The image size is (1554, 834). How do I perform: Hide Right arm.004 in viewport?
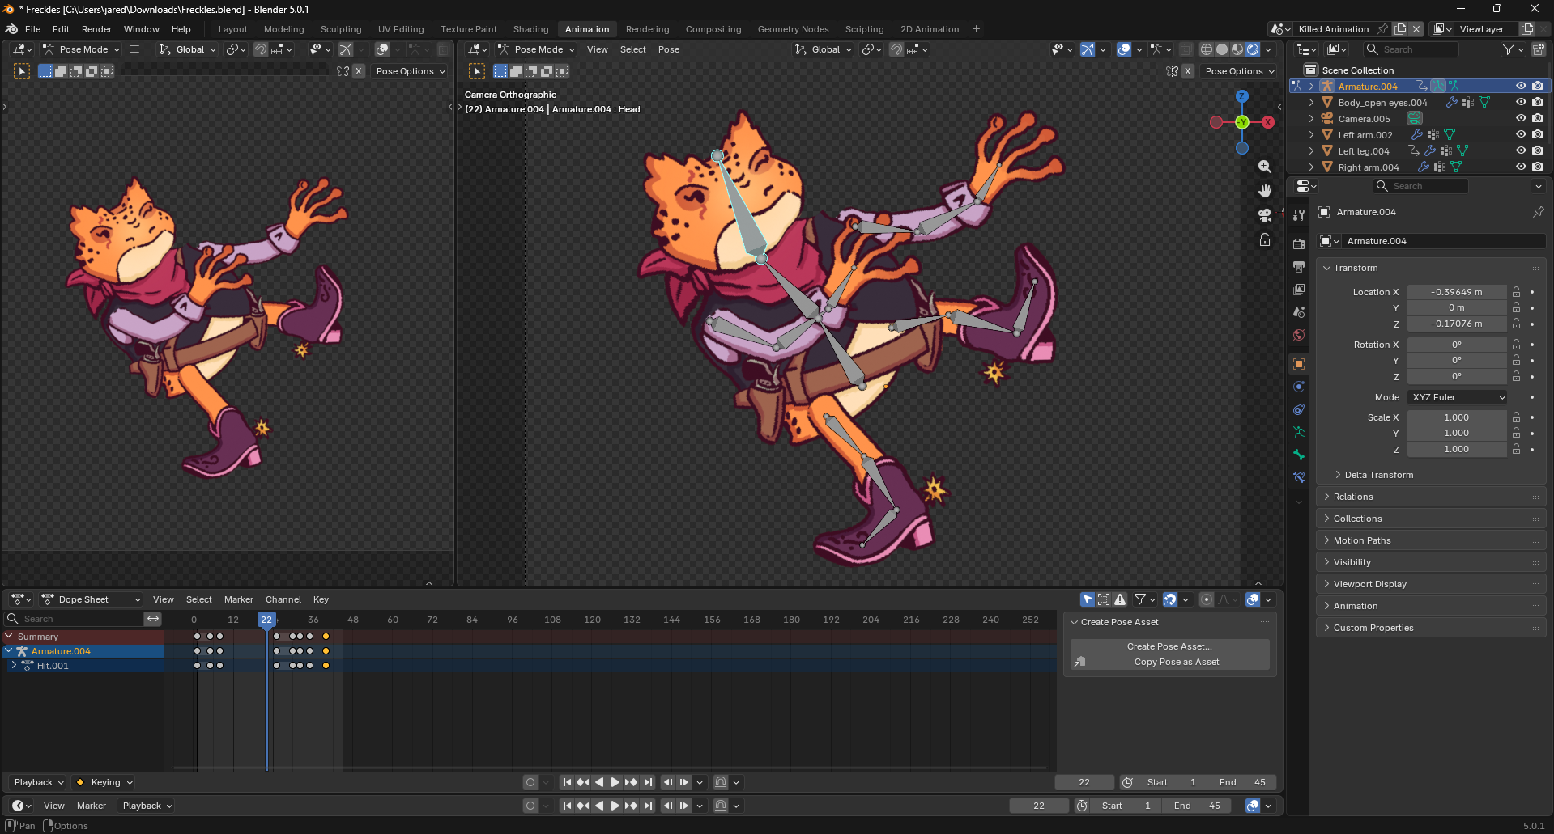pos(1521,167)
